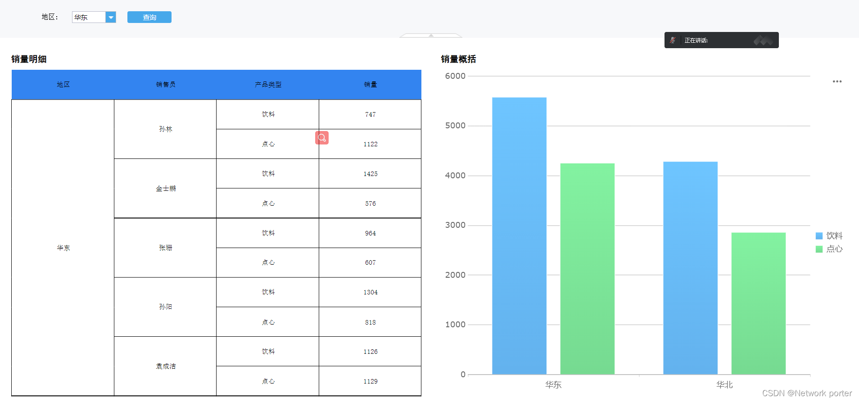Image resolution: width=859 pixels, height=402 pixels.
Task: Select the 孙阳 salesperson cell
Action: (x=165, y=307)
